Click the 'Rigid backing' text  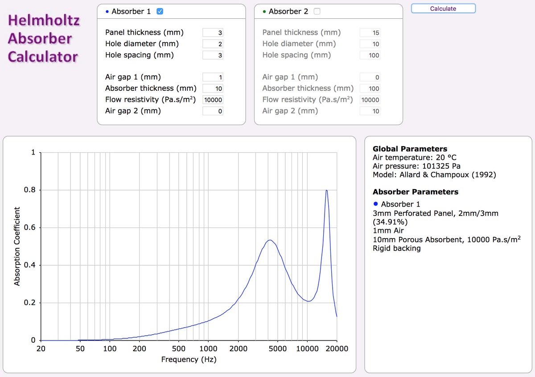point(397,248)
